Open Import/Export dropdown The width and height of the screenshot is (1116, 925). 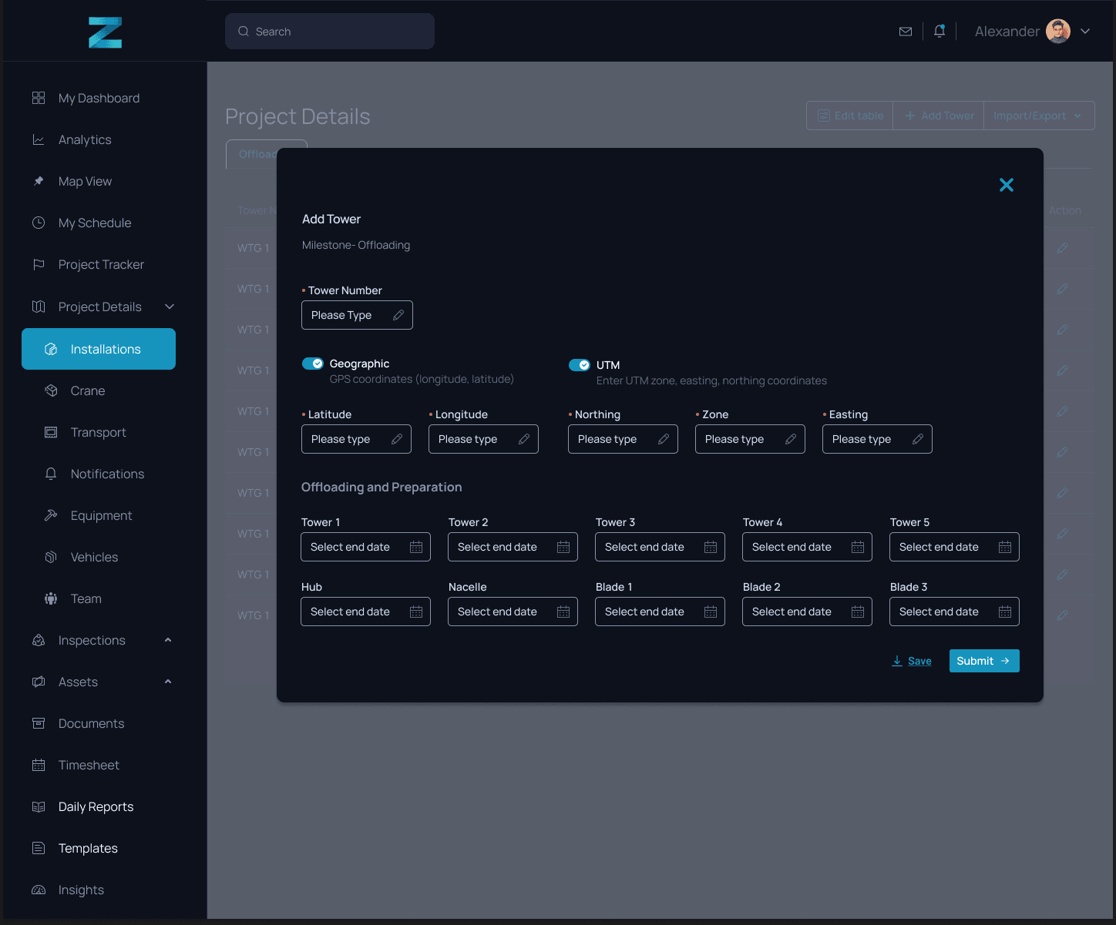(1039, 116)
